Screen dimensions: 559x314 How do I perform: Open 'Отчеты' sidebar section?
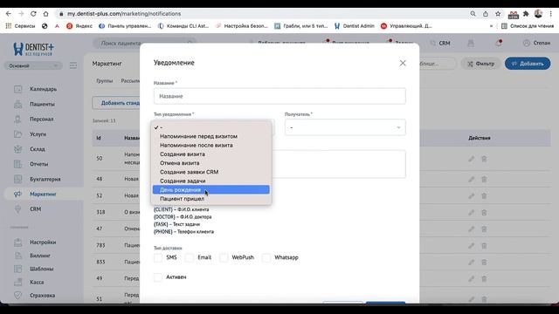point(38,164)
